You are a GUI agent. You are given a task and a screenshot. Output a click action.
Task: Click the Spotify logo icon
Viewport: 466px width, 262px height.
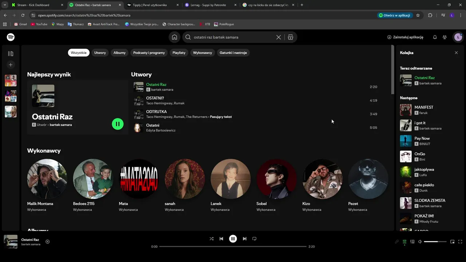tap(11, 37)
